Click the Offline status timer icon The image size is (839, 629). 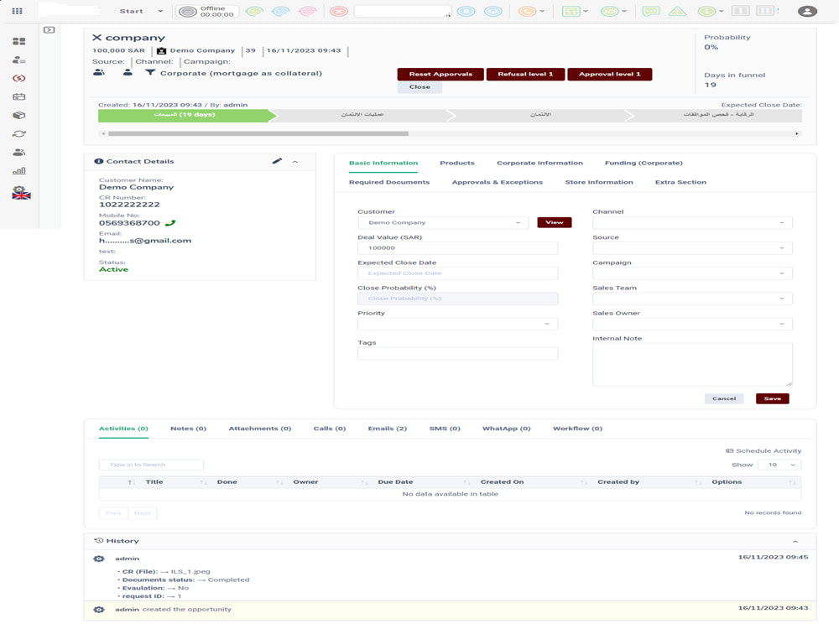tap(188, 12)
